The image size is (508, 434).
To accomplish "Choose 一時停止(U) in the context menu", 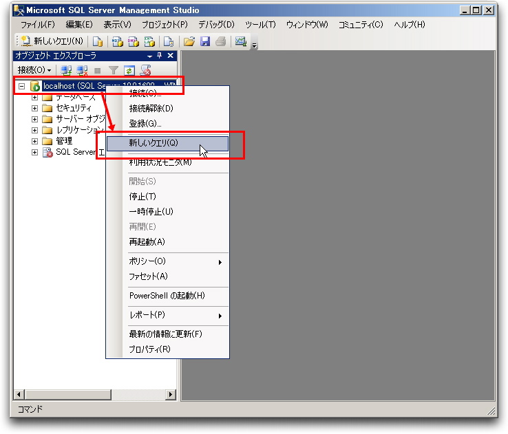I will [x=167, y=212].
